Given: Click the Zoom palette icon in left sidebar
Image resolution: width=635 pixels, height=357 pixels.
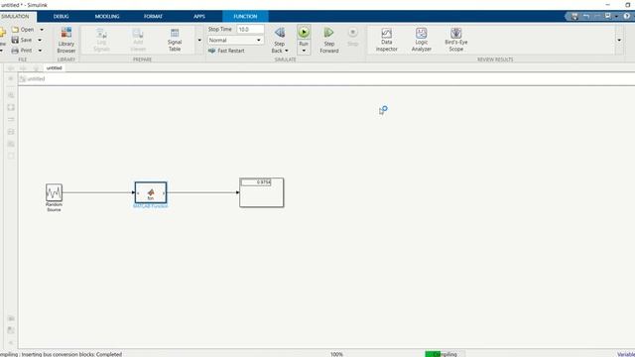Looking at the screenshot, I should pos(11,95).
